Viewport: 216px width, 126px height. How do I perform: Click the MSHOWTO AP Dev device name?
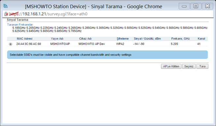click(x=91, y=44)
